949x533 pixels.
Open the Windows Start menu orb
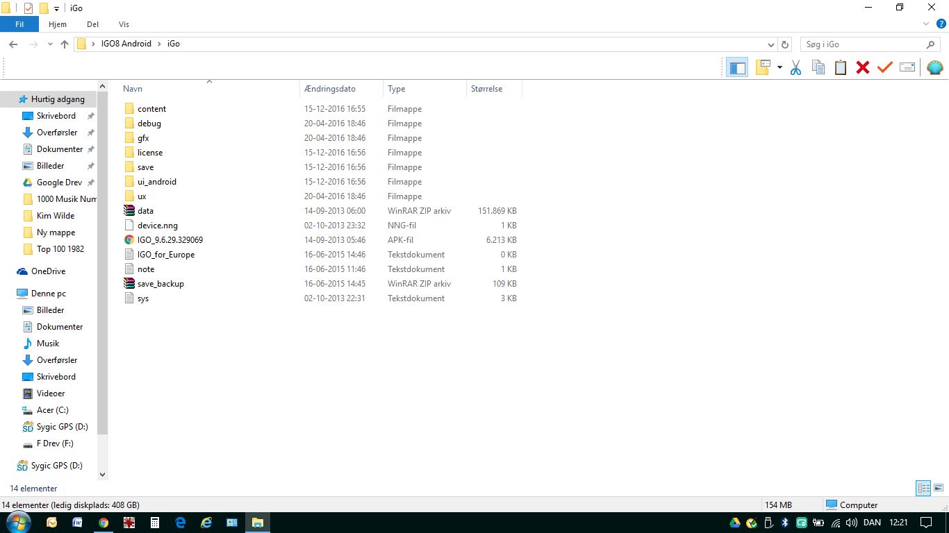pos(17,523)
